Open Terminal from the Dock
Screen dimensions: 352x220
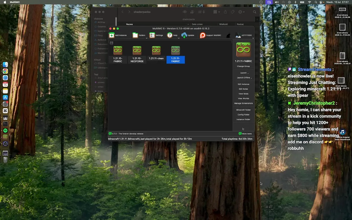[x=5, y=124]
